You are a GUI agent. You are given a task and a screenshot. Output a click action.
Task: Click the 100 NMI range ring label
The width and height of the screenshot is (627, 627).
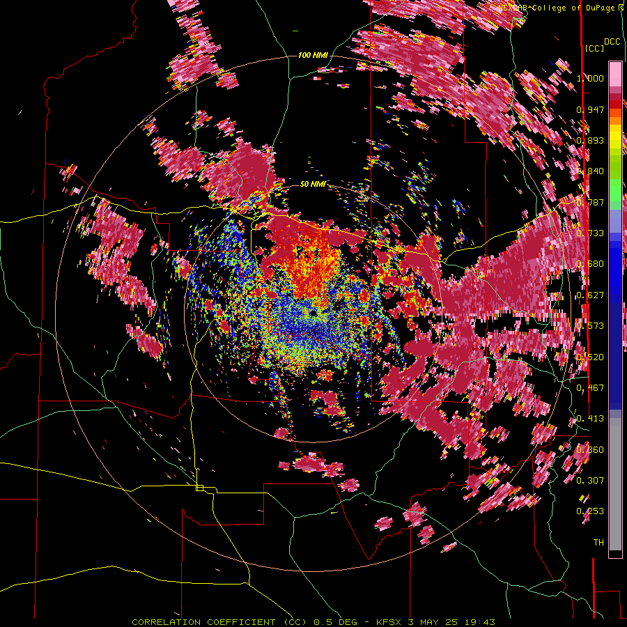point(313,55)
